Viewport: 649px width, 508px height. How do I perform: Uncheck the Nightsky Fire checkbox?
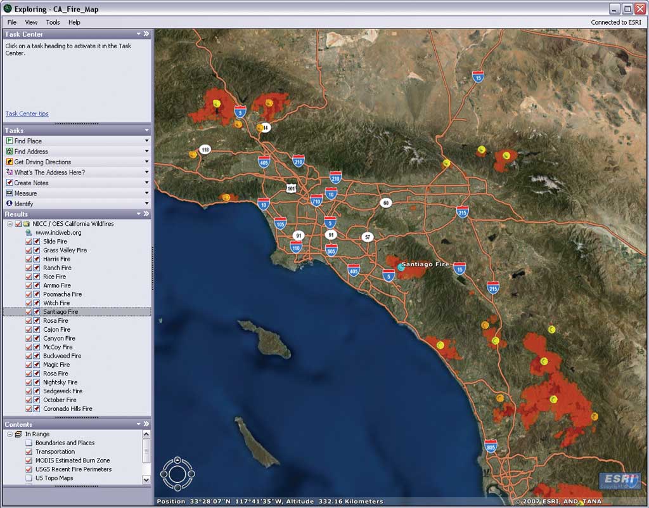(x=29, y=382)
